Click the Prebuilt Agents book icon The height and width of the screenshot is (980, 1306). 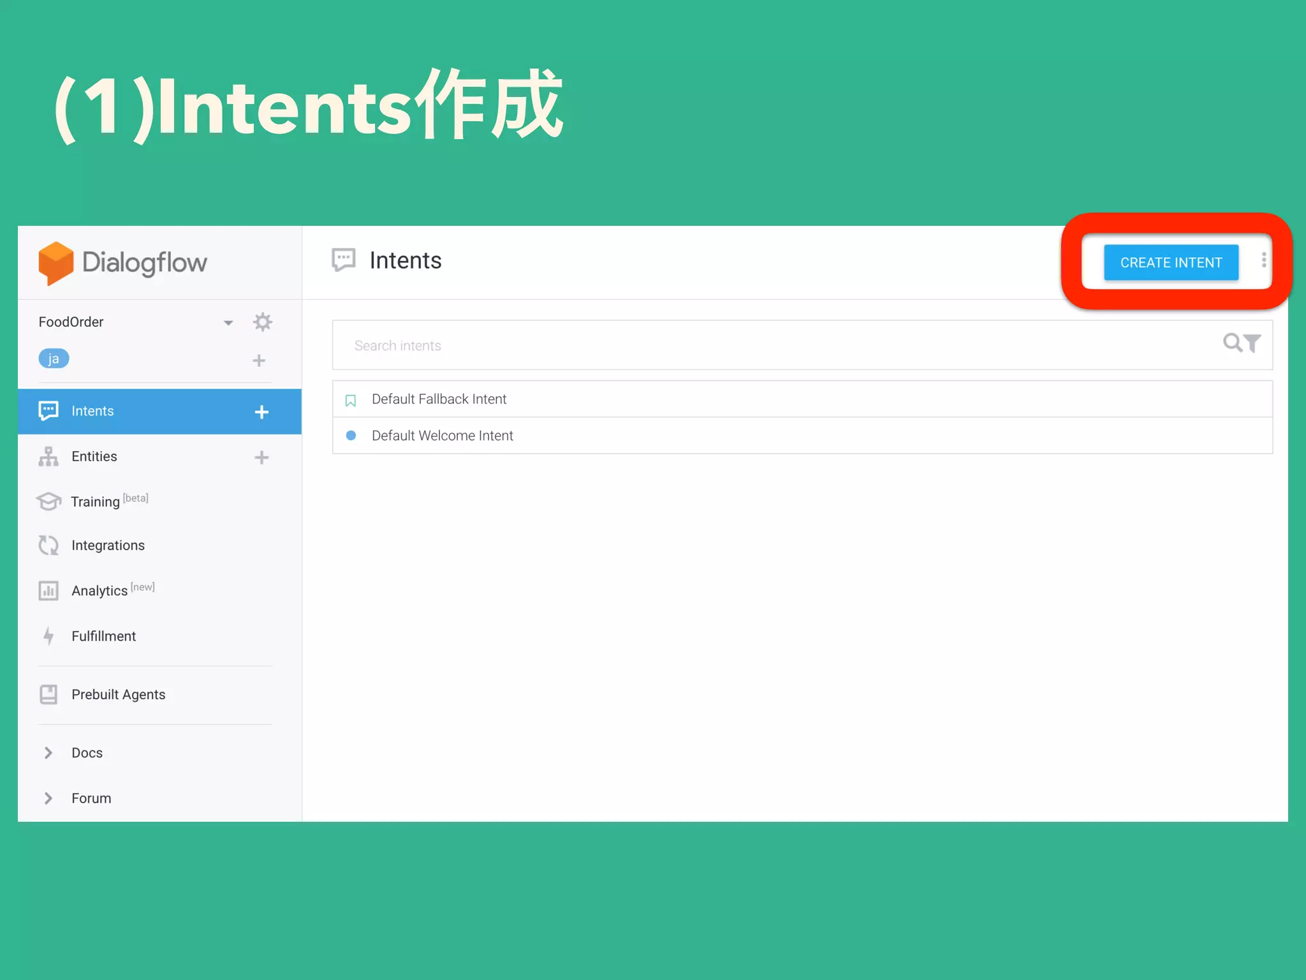48,695
